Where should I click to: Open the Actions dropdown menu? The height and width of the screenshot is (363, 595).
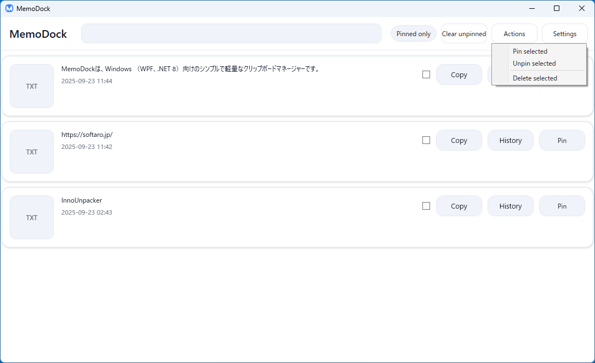coord(514,34)
